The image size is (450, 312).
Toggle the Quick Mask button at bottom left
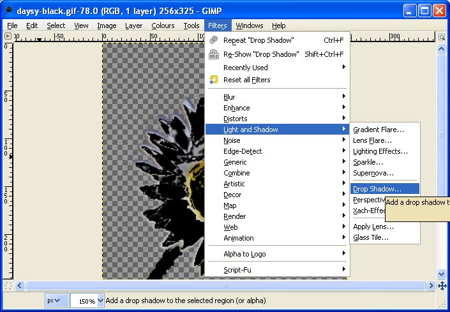8,285
